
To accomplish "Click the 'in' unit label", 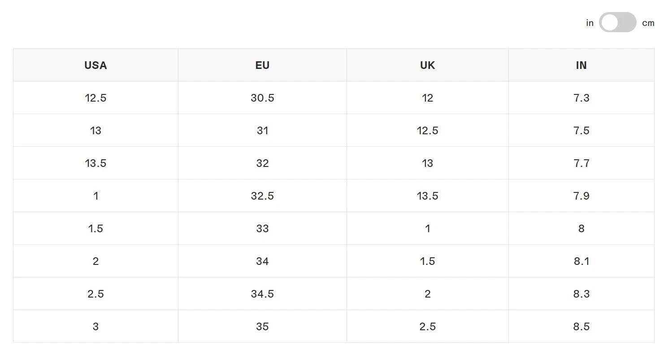I will (590, 23).
